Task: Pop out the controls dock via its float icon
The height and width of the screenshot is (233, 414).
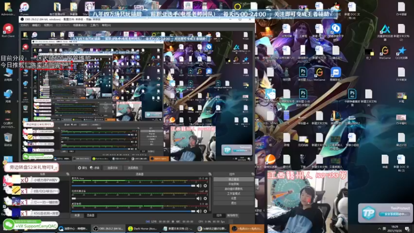Action: tap(253, 174)
